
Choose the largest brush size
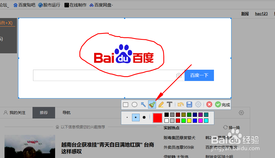point(144,117)
